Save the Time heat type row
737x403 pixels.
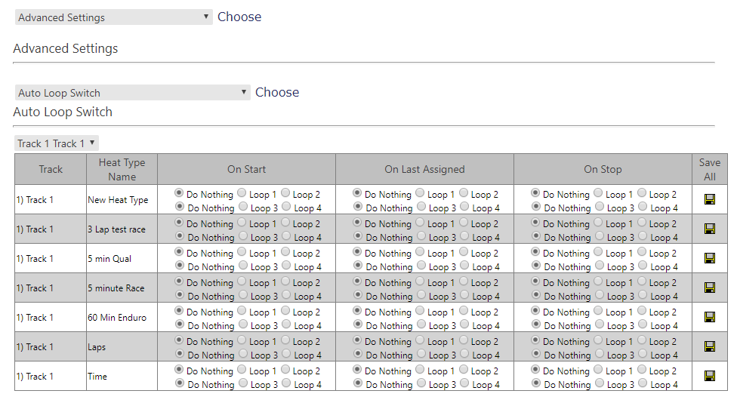pyautogui.click(x=709, y=376)
